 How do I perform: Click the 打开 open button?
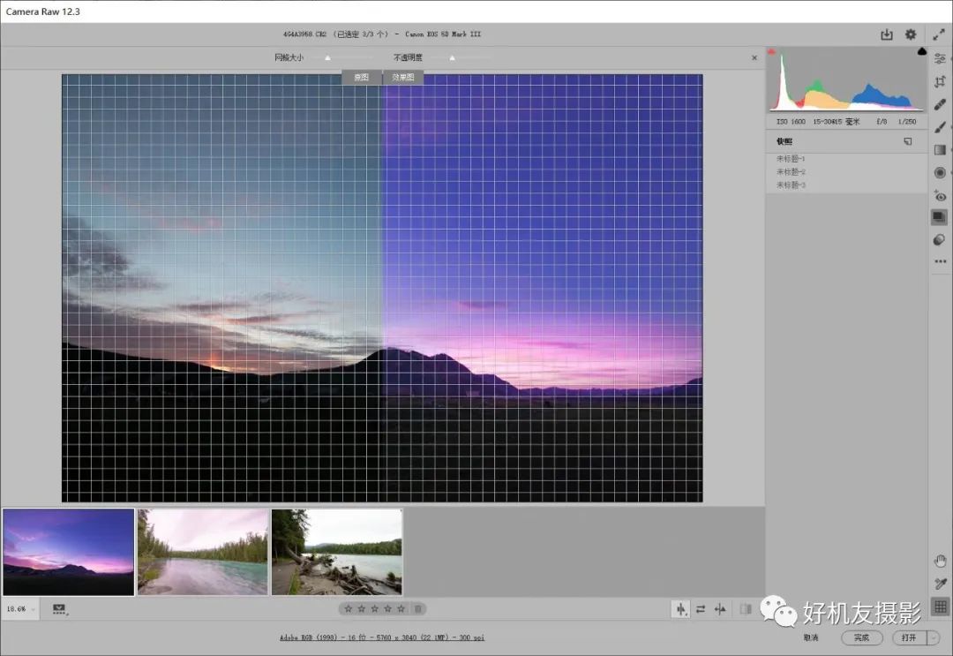[909, 637]
